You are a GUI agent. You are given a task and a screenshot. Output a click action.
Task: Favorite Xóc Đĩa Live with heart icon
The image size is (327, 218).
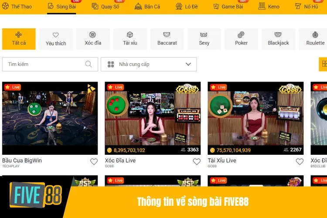click(x=197, y=161)
